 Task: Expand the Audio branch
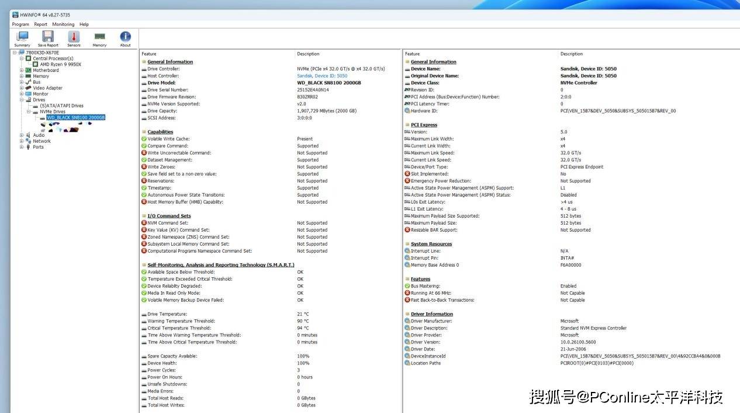coord(22,135)
